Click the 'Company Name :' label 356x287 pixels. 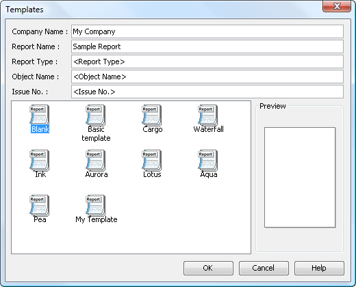point(40,31)
